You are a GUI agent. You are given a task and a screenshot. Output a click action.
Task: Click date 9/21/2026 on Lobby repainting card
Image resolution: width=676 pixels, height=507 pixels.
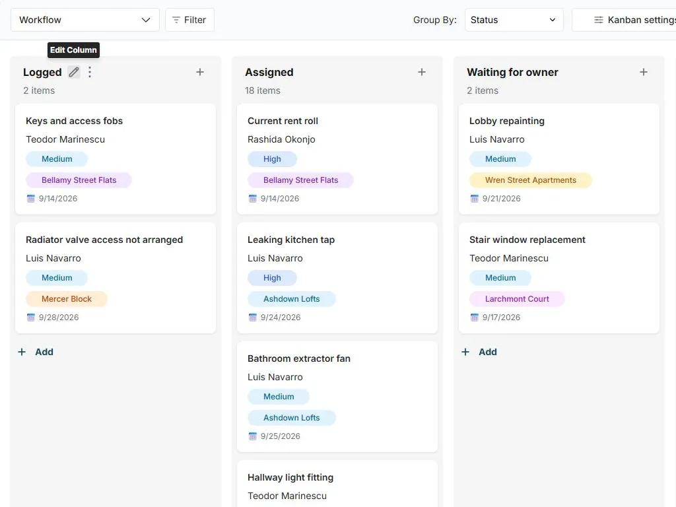click(502, 198)
